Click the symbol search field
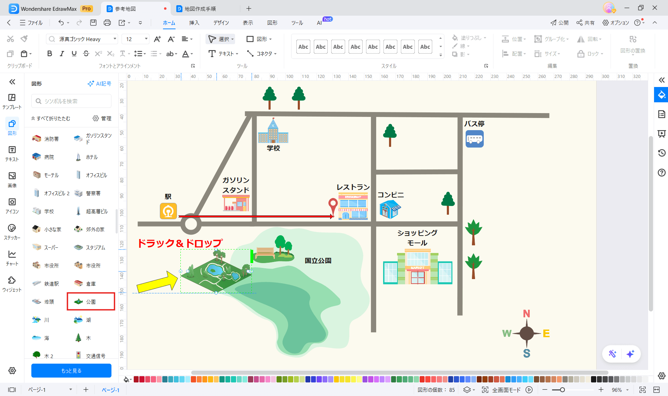The image size is (668, 396). click(71, 101)
